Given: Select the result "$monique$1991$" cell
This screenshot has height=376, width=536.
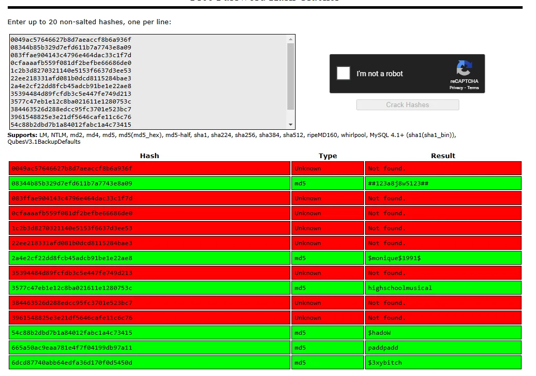Looking at the screenshot, I should (394, 258).
